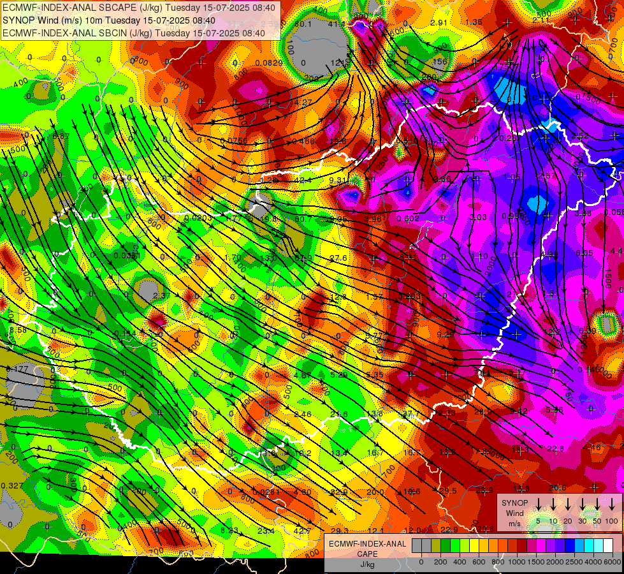Image resolution: width=624 pixels, height=574 pixels.
Task: Select the pure blue swatch in CAPE legend
Action: click(570, 545)
